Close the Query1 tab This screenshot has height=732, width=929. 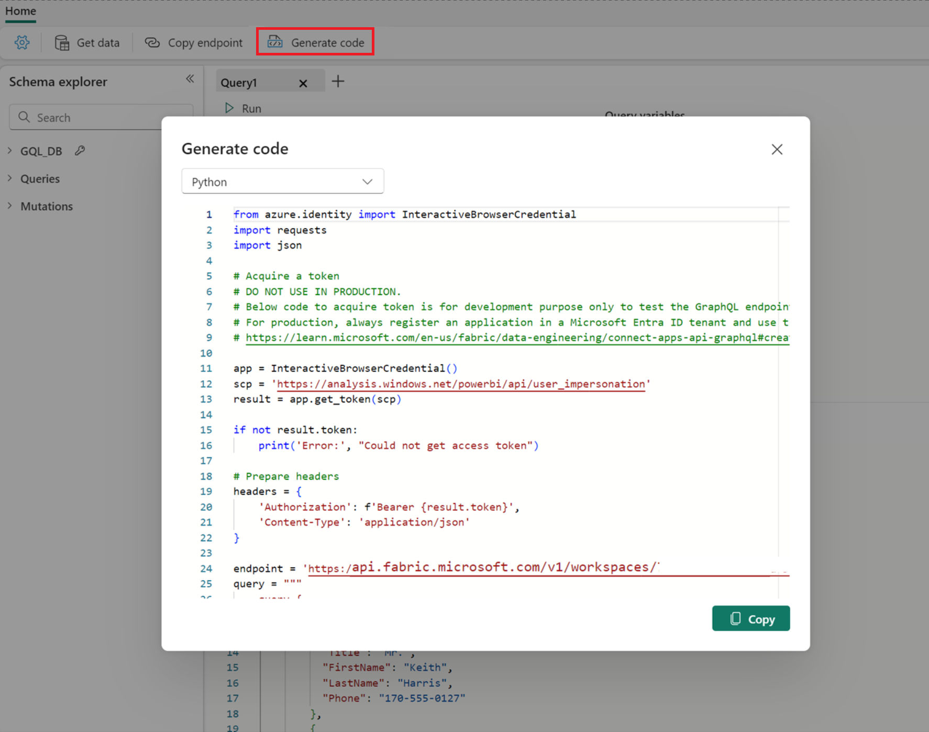[x=303, y=83]
